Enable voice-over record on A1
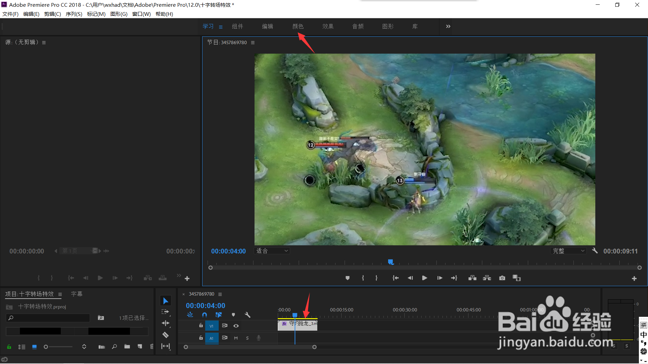Image resolution: width=648 pixels, height=364 pixels. tap(259, 338)
